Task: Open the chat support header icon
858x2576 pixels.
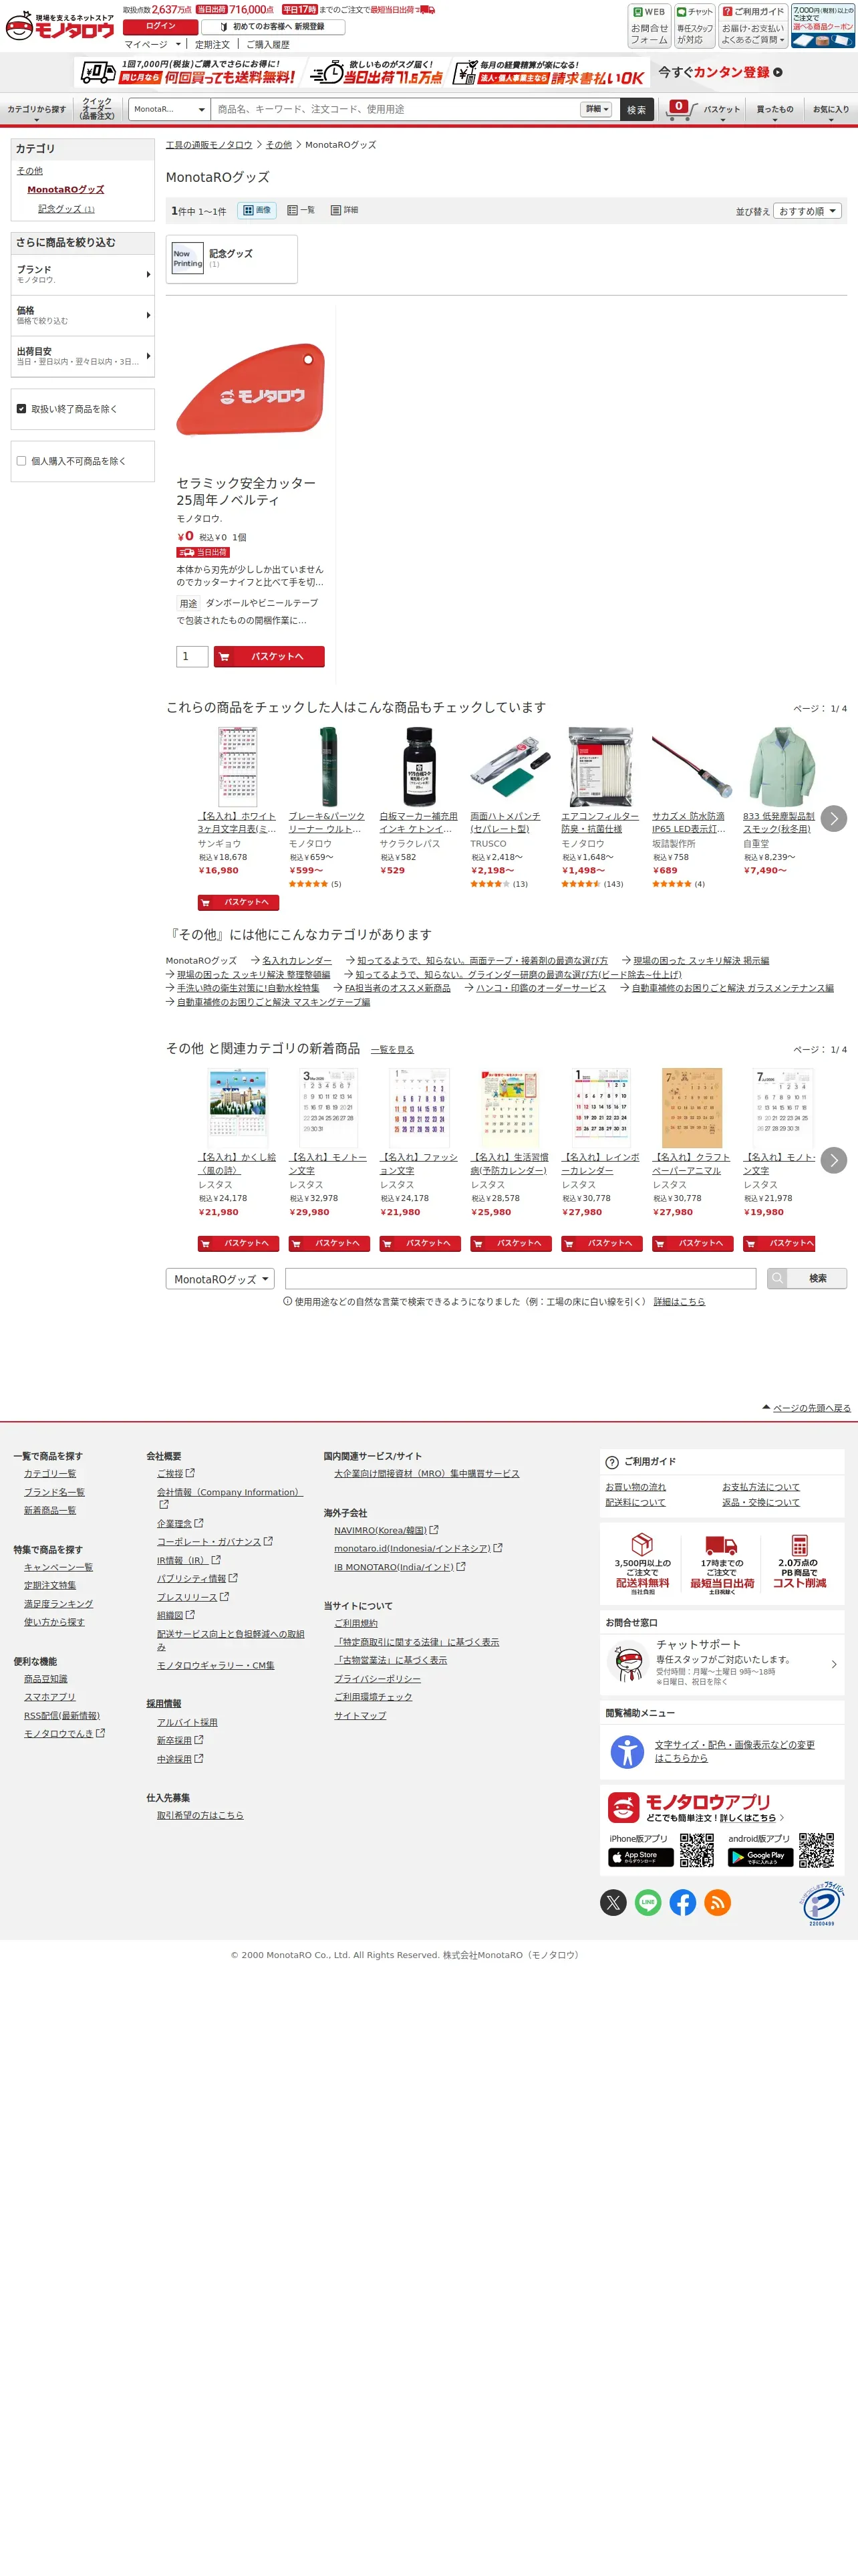Action: click(x=694, y=26)
